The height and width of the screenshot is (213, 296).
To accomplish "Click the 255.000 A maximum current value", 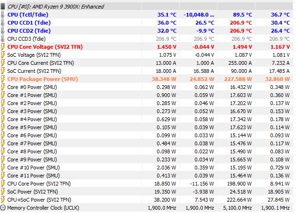I will pos(240,63).
